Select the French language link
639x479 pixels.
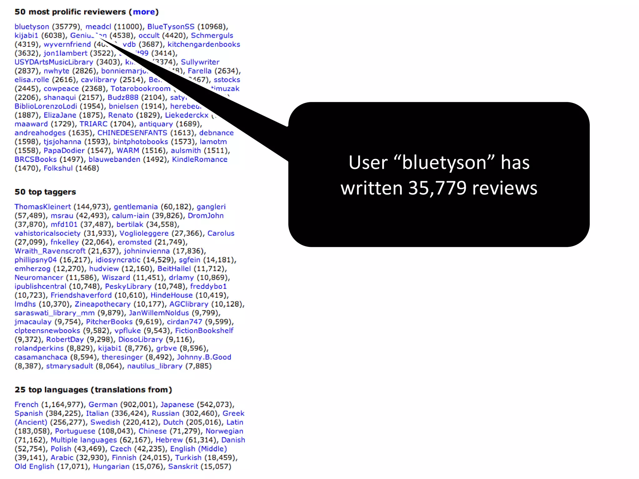click(x=26, y=404)
